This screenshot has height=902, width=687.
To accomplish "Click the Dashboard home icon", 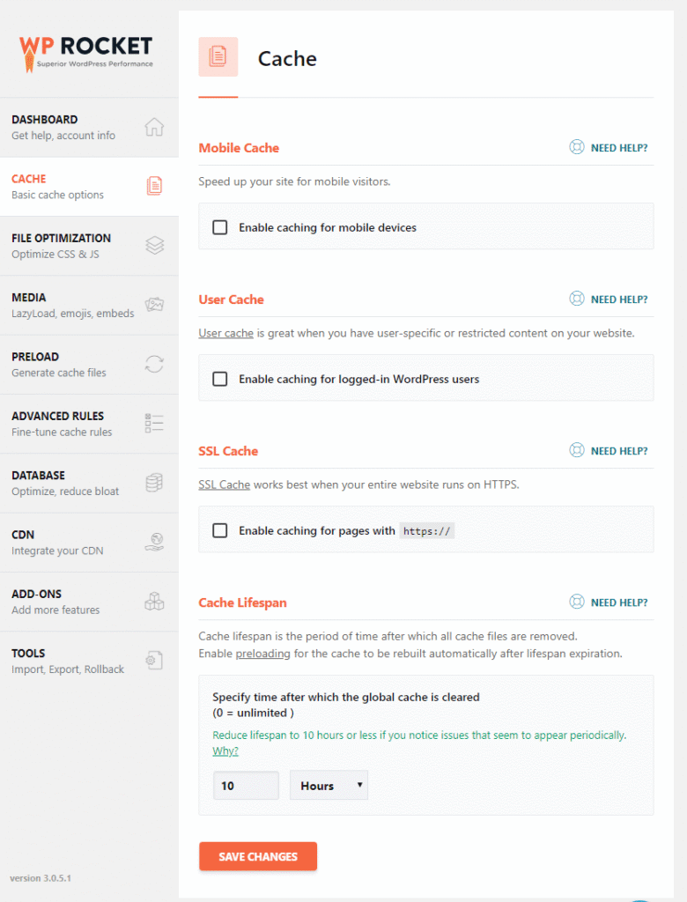I will tap(154, 127).
